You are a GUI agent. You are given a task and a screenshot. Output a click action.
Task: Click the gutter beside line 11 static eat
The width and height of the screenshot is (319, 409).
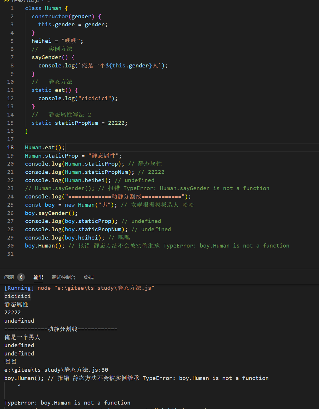click(x=10, y=90)
